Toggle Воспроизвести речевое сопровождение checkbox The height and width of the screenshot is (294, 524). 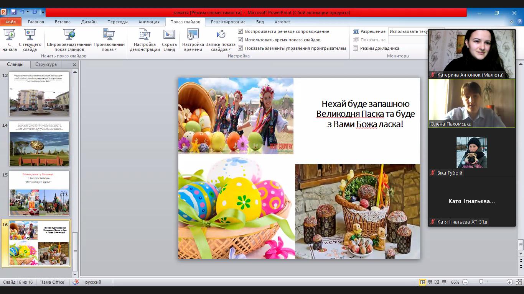point(241,31)
